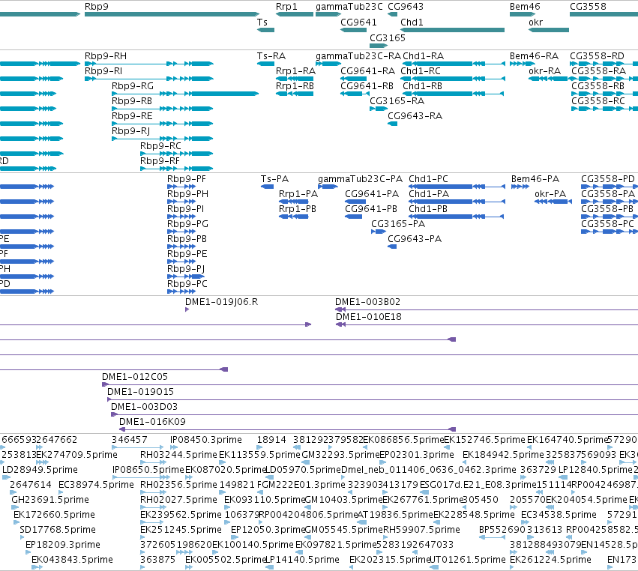Viewport: 638px width, 571px height.
Task: Select the Rbp9-RJ transcript label
Action: point(131,131)
